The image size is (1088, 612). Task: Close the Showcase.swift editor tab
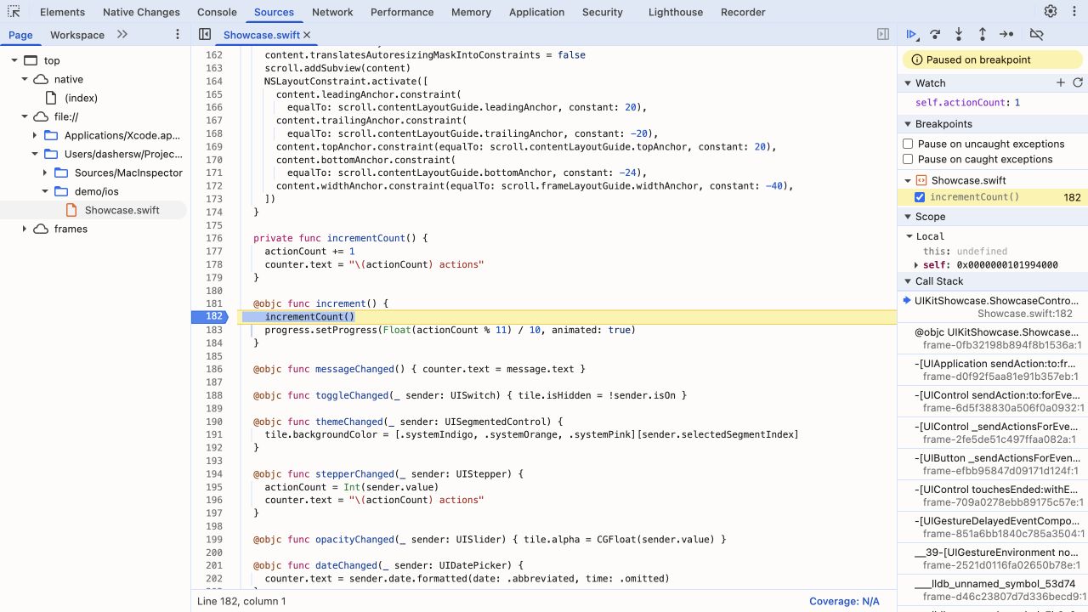coord(307,35)
